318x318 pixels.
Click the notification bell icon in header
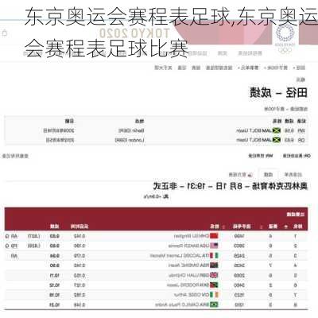[x=5, y=33]
